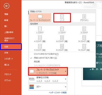Viewport: 102px width, 95px height.
Task: Click the ヘッダーとフッターの編集 link
Action: (58, 92)
